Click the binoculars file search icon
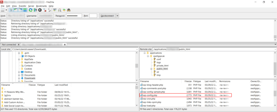Viewport: 277px width, 112px height. coord(69,10)
